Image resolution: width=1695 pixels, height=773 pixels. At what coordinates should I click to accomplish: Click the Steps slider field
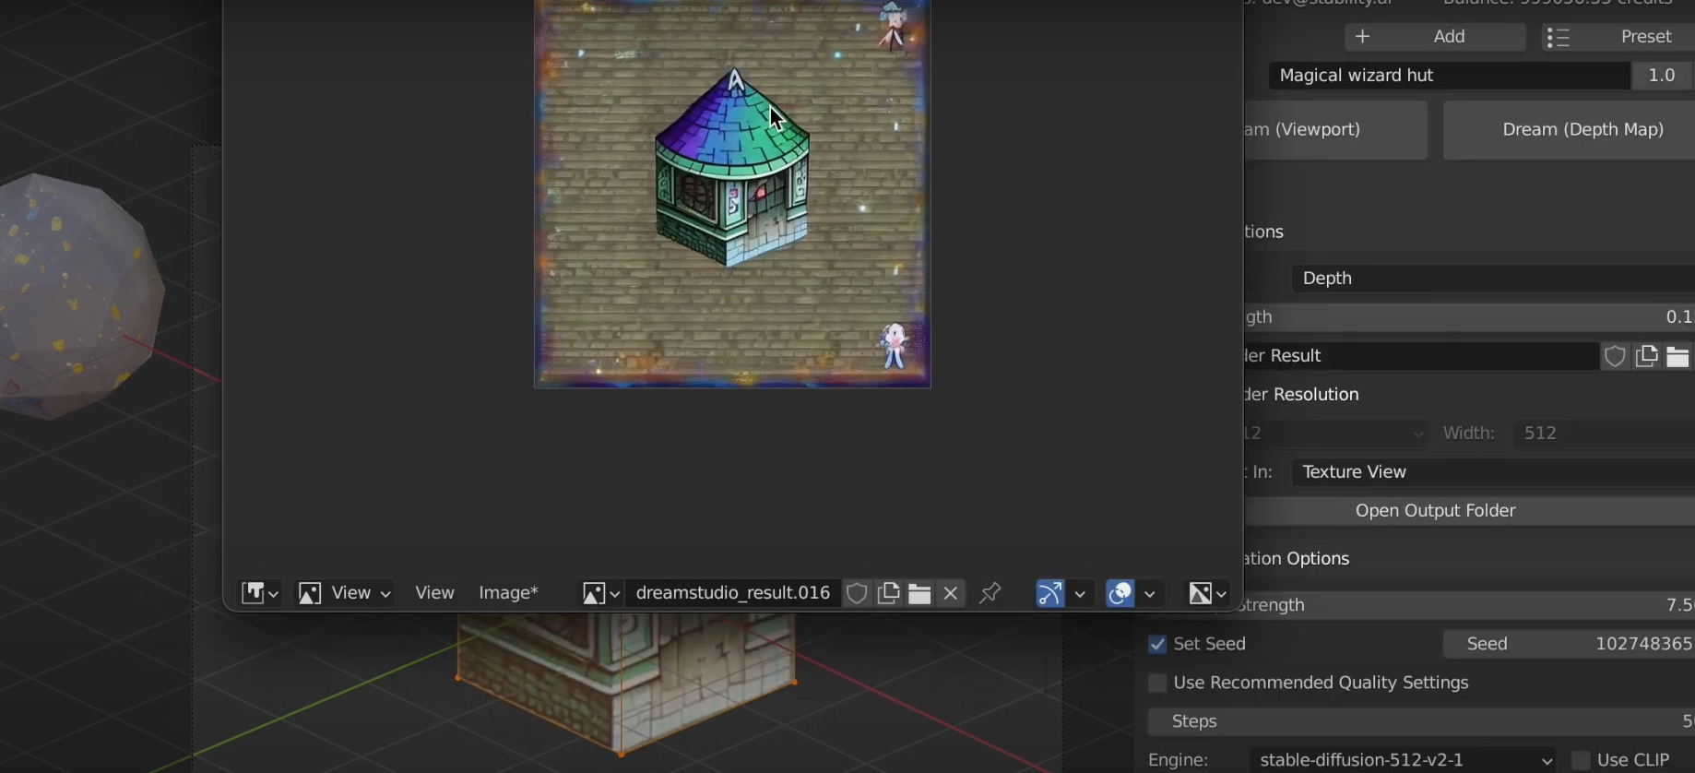click(1420, 721)
